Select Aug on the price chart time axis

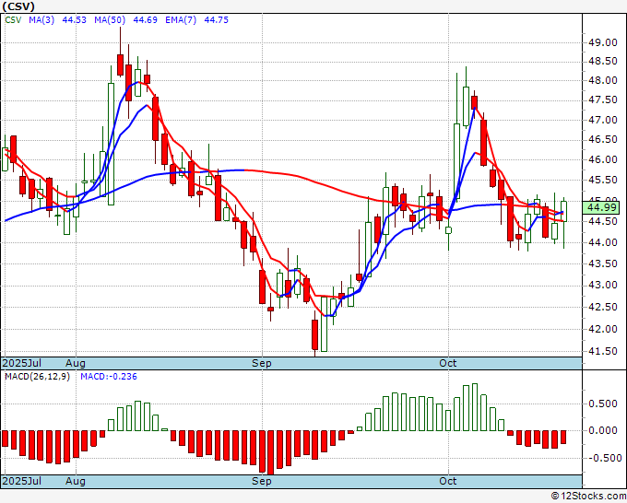[76, 364]
